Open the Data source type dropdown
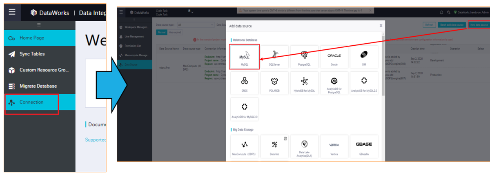The image size is (490, 175). tap(195, 25)
